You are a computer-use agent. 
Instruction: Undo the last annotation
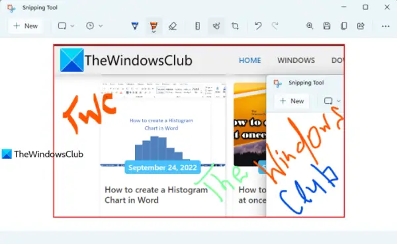[258, 26]
